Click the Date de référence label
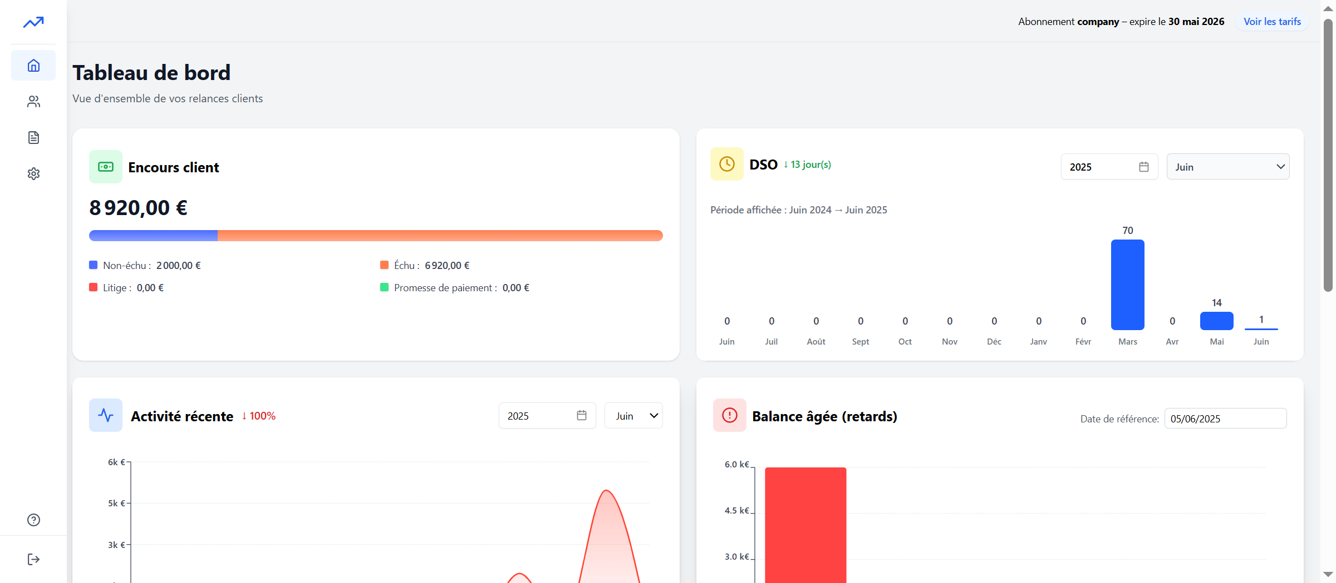The width and height of the screenshot is (1336, 583). pyautogui.click(x=1119, y=419)
